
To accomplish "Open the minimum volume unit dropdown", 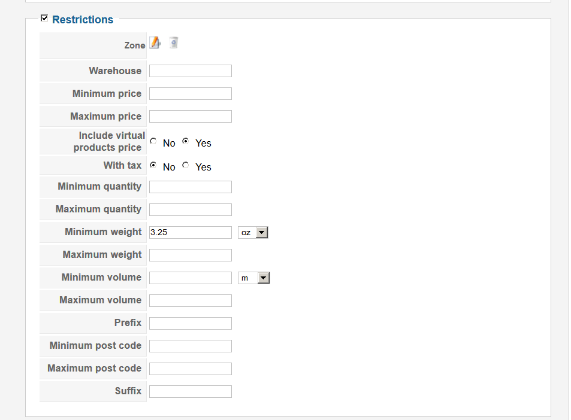I will coord(254,278).
